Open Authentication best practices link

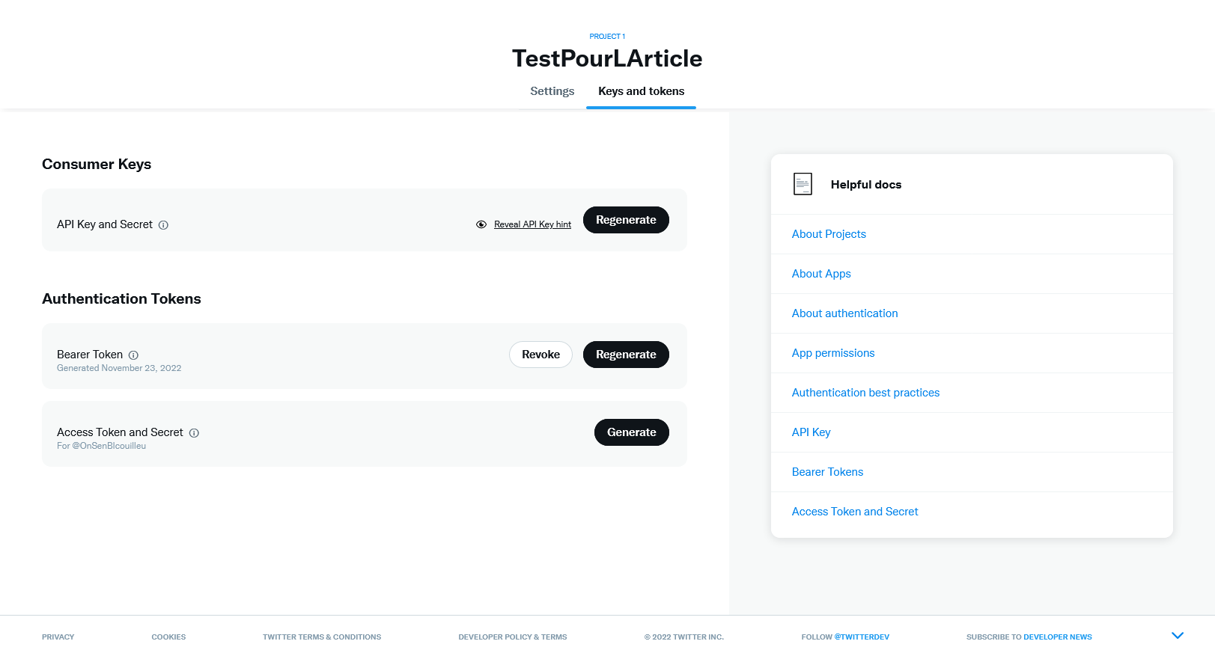point(865,393)
